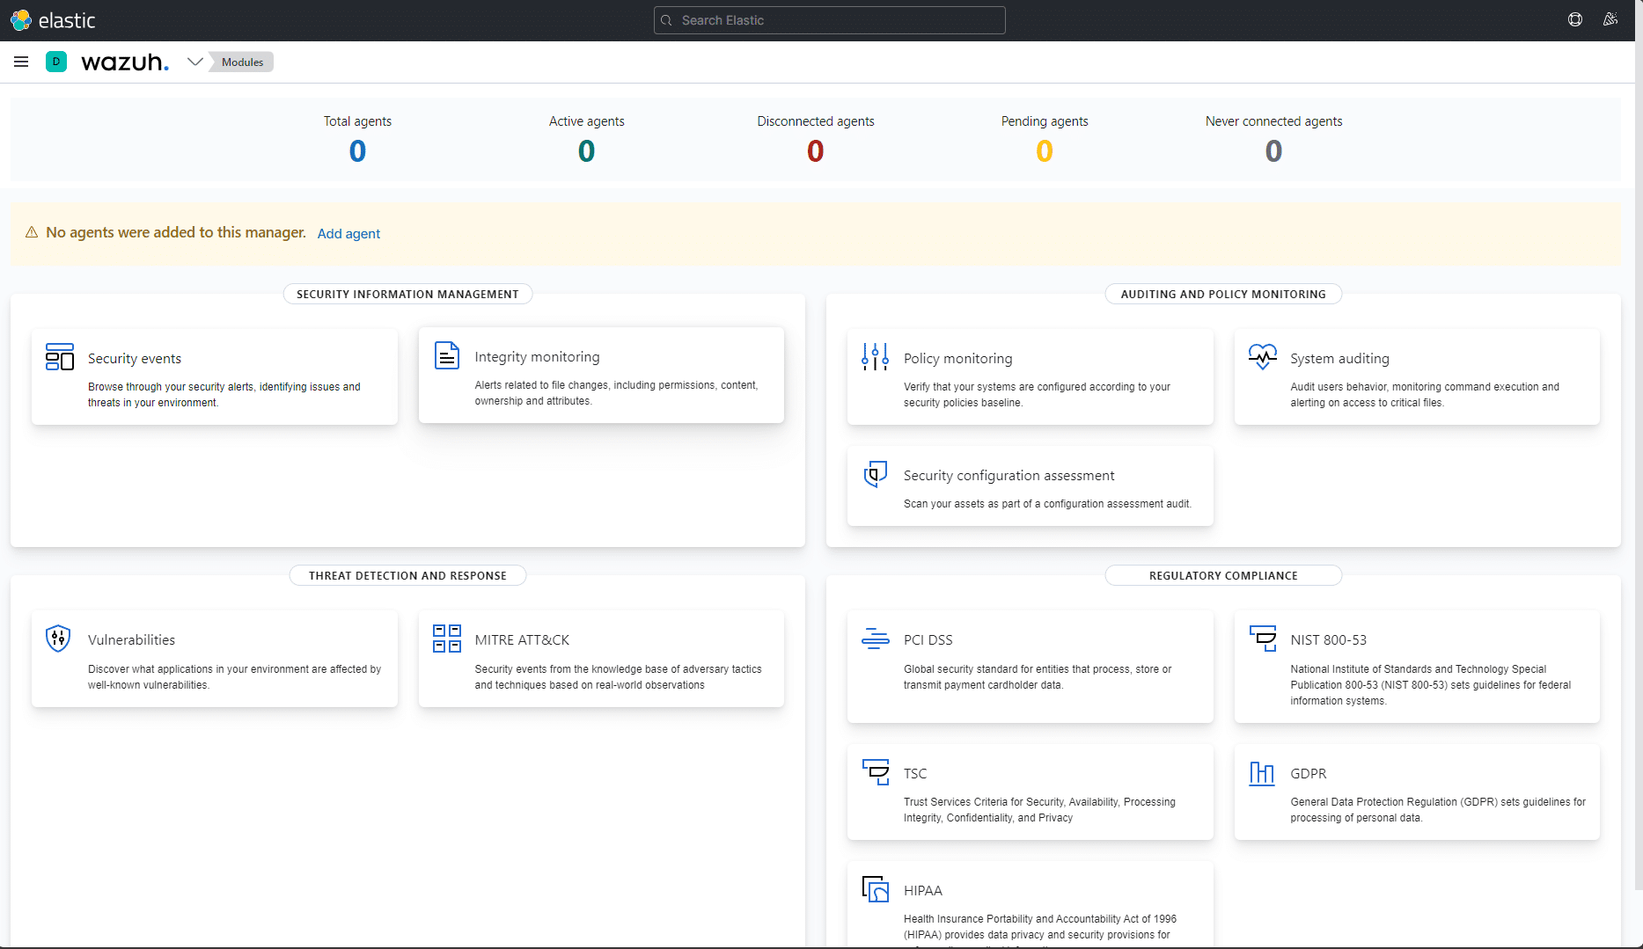Click 'Discover what applications' description text
The height and width of the screenshot is (949, 1643).
click(234, 677)
